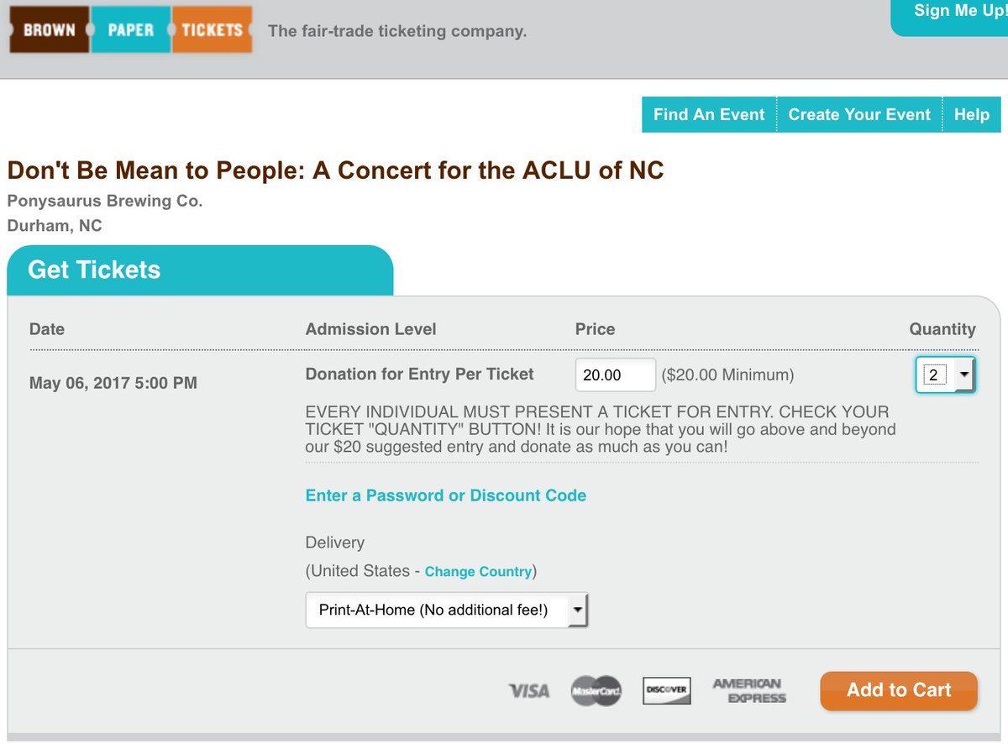Follow the Change Country link

pos(478,572)
